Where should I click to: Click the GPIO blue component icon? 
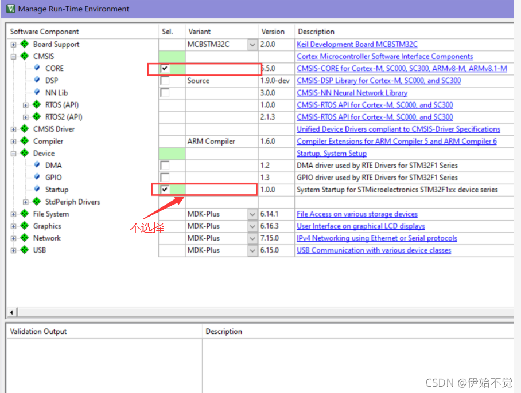coord(37,177)
